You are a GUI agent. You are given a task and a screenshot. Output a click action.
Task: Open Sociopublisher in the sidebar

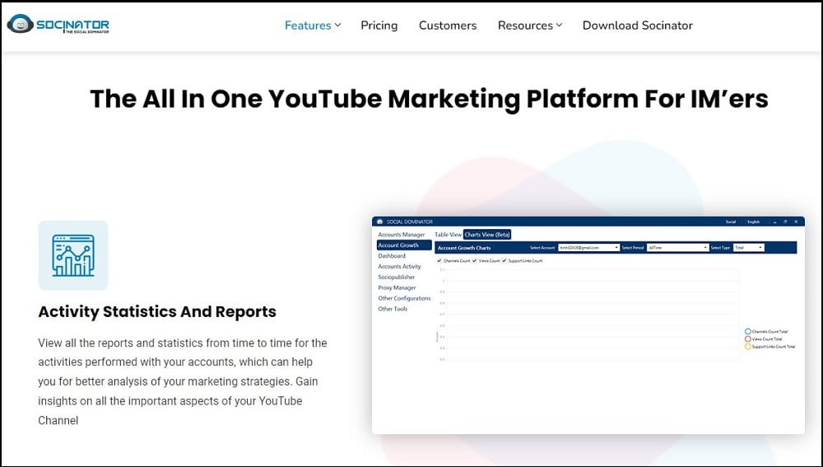[x=397, y=277]
